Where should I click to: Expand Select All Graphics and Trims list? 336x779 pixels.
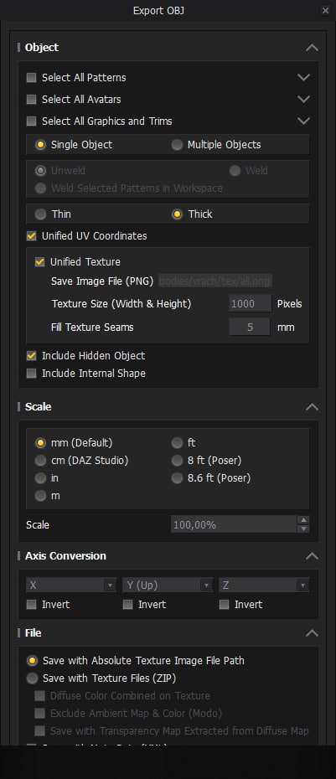tap(303, 121)
